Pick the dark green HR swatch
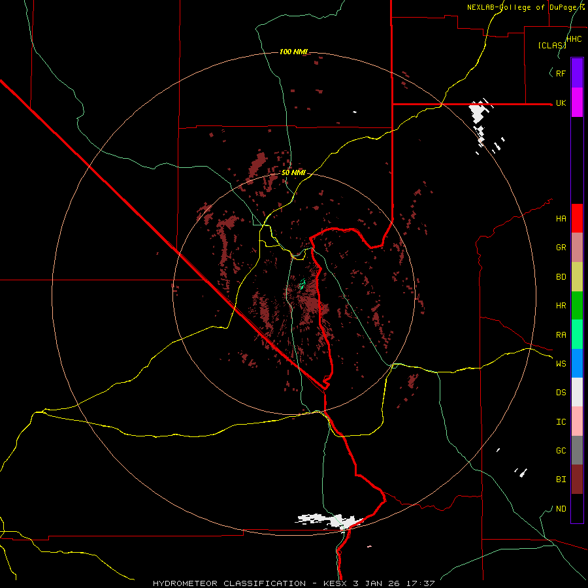The height and width of the screenshot is (588, 588). pos(577,305)
